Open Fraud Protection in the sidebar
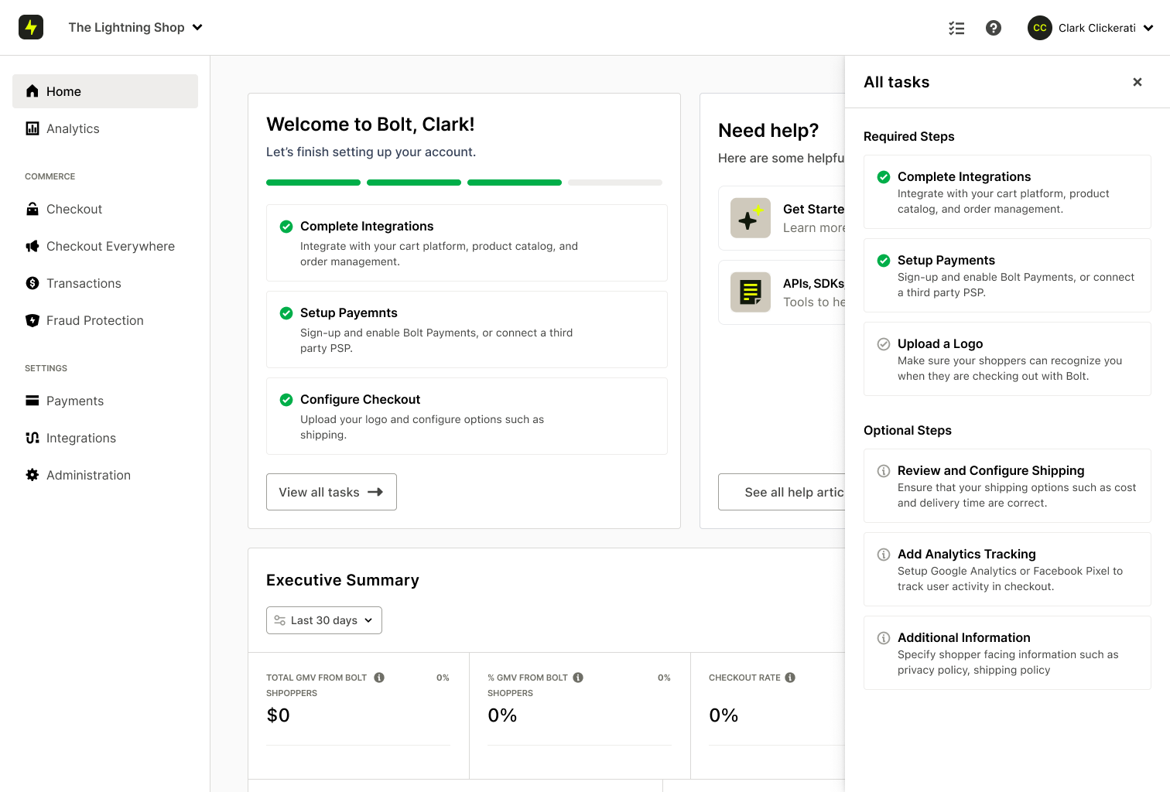The width and height of the screenshot is (1170, 792). [94, 320]
